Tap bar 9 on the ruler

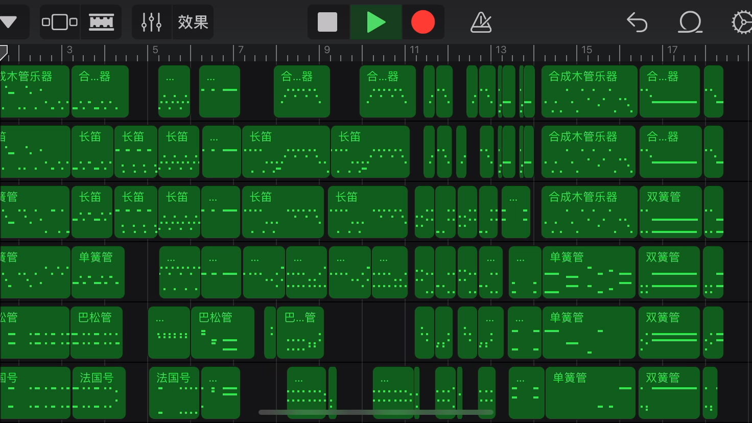click(x=327, y=50)
